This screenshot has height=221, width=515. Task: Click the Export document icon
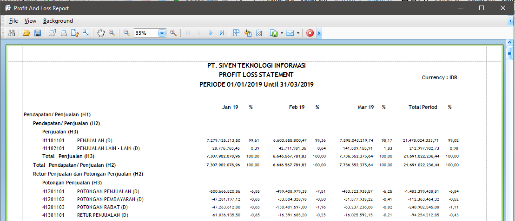pos(274,33)
